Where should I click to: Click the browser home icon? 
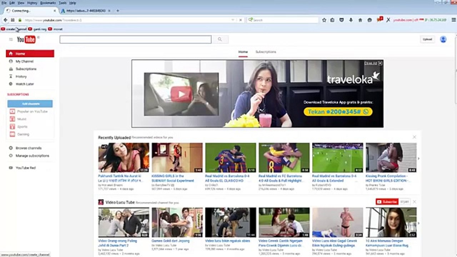(360, 20)
